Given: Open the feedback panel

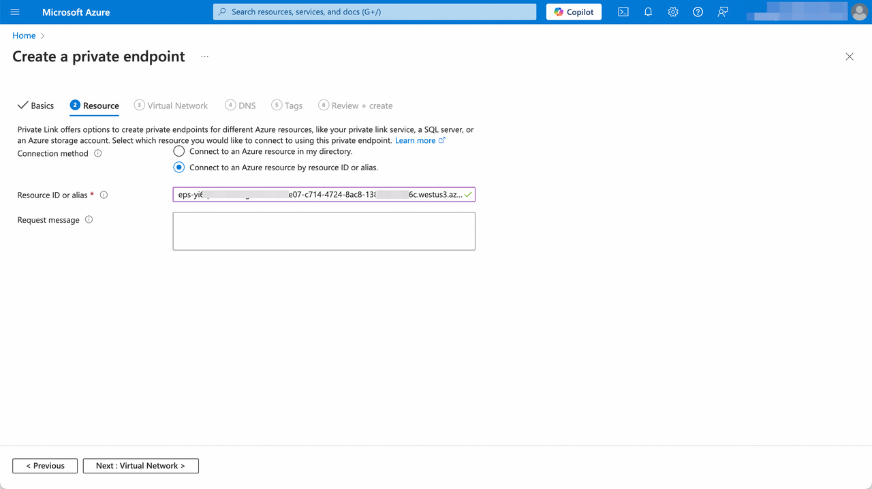Looking at the screenshot, I should 722,12.
